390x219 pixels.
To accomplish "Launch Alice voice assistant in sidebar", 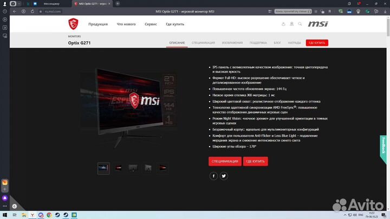I will (x=5, y=198).
